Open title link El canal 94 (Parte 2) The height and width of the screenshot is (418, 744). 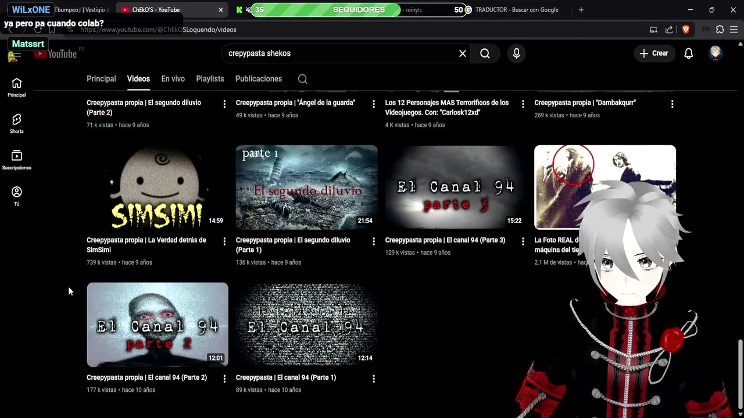click(x=146, y=377)
